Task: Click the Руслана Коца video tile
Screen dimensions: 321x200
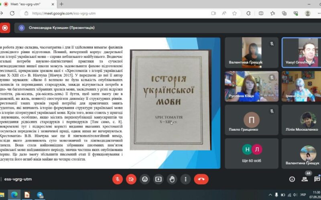Action: point(252,86)
